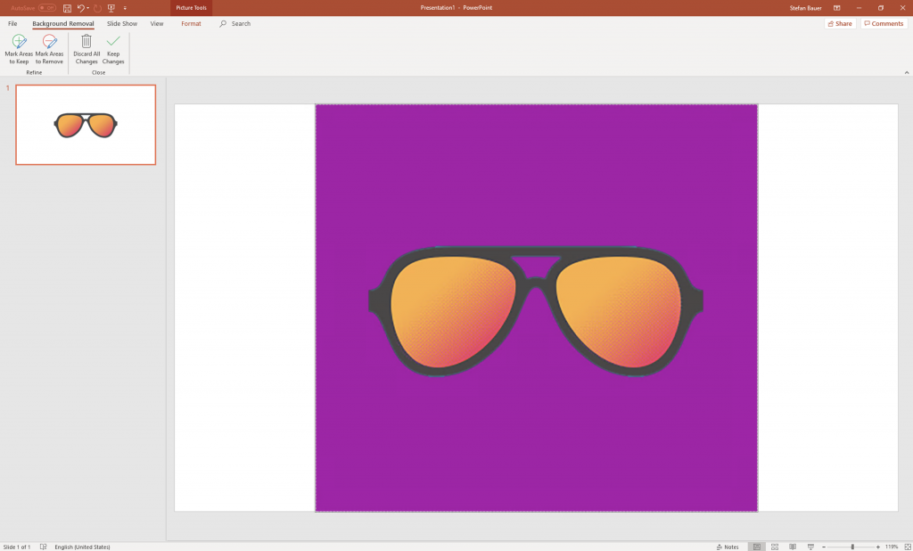The image size is (913, 551).
Task: Select Mark Areas to Remove tool
Action: pyautogui.click(x=50, y=50)
